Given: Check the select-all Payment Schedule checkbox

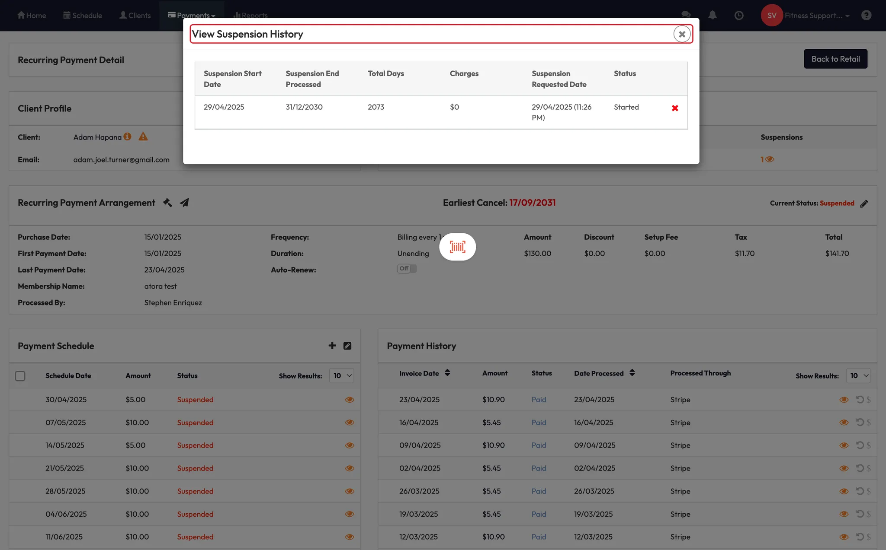Looking at the screenshot, I should 20,376.
